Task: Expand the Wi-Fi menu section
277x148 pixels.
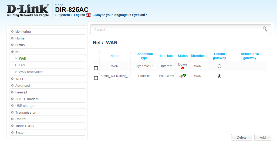Action: click(19, 79)
